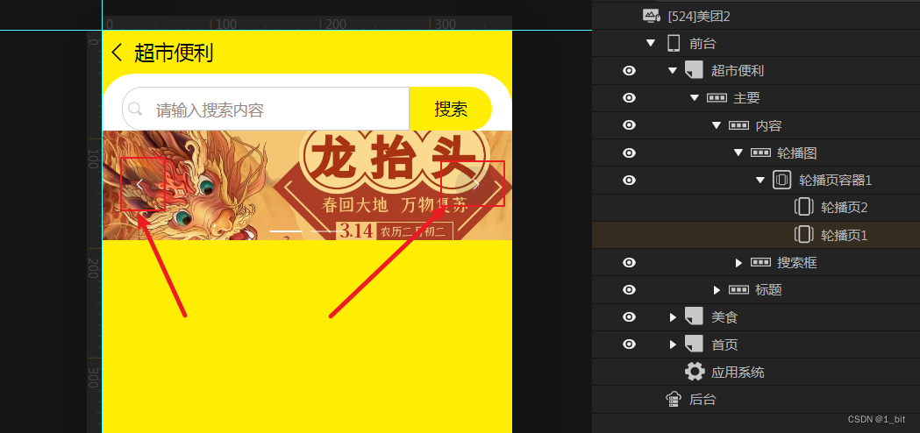
Task: Click the first carousel indicator line
Action: point(286,231)
